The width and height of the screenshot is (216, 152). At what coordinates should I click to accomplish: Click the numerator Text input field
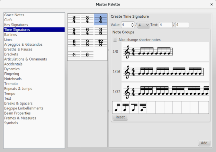coord(165,25)
